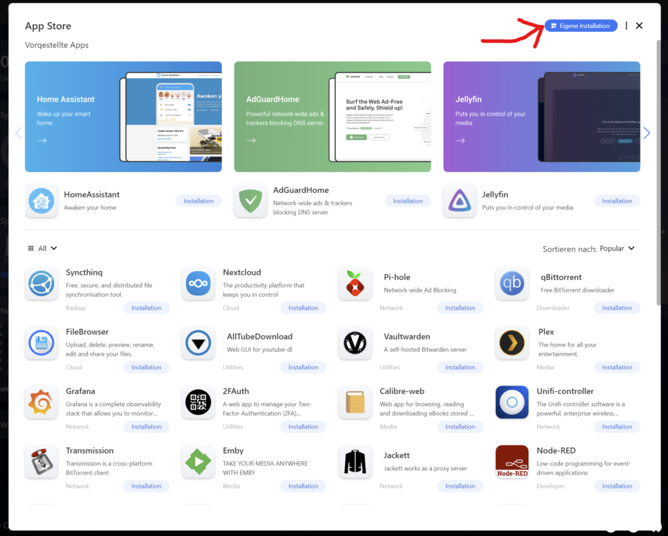Select the Calibre-web book icon
This screenshot has height=536, width=668.
click(x=355, y=402)
